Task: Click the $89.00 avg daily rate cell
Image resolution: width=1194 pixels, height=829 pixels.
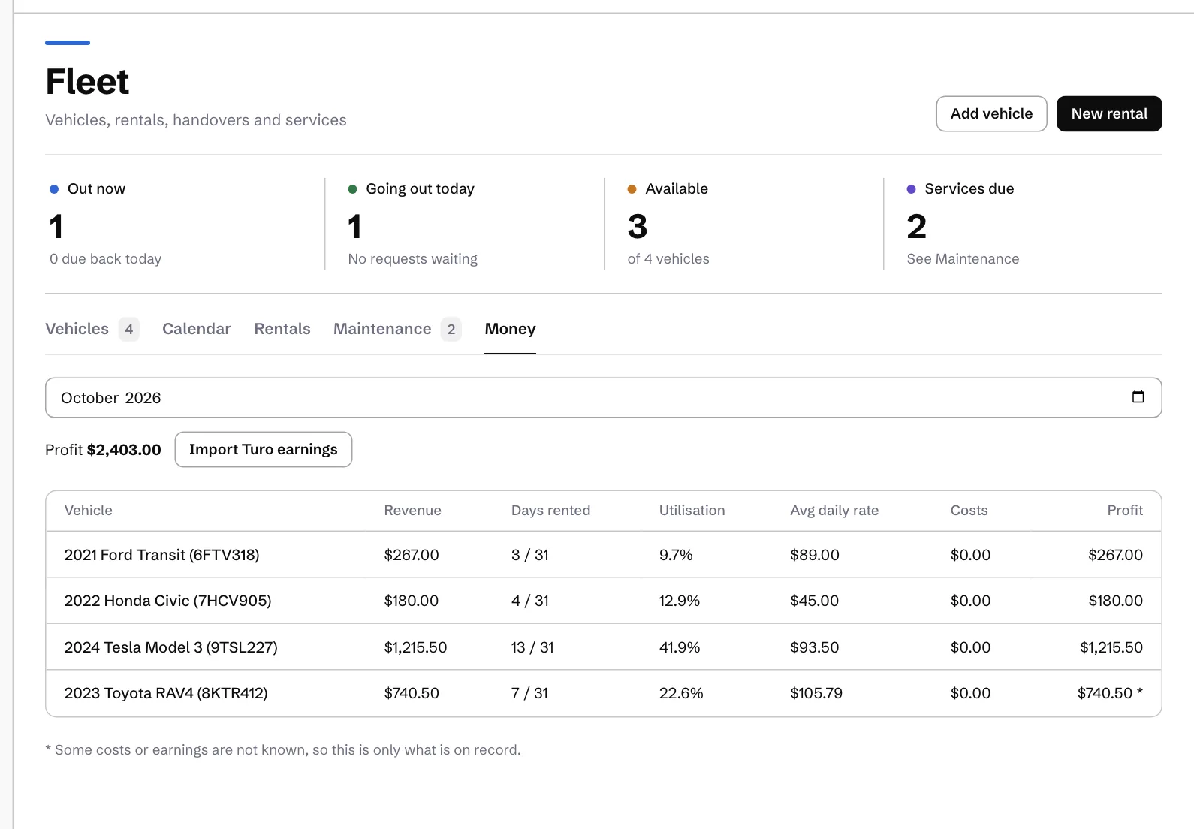Action: 815,555
